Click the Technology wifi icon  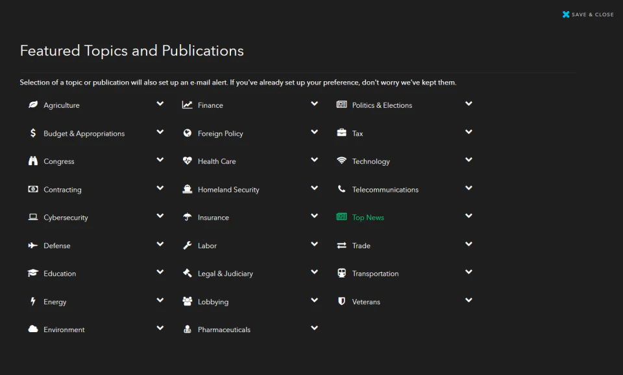pos(342,161)
